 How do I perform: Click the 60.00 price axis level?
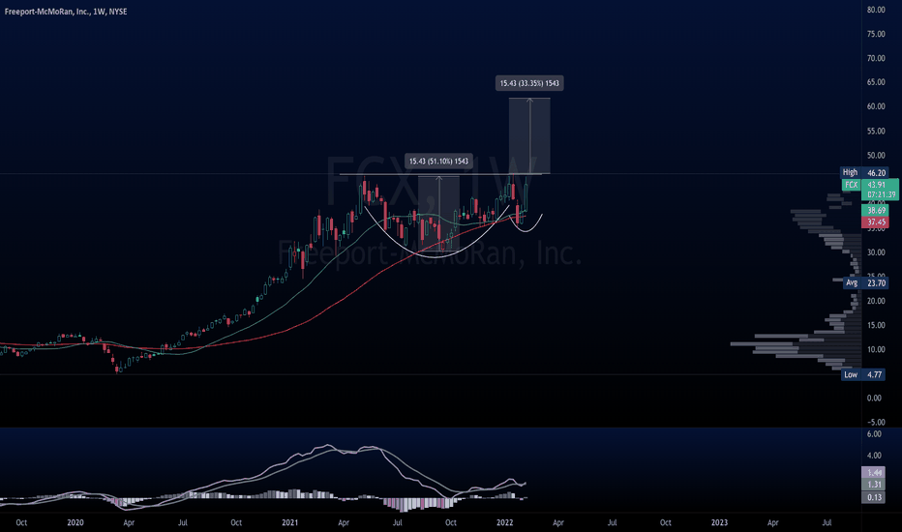876,106
